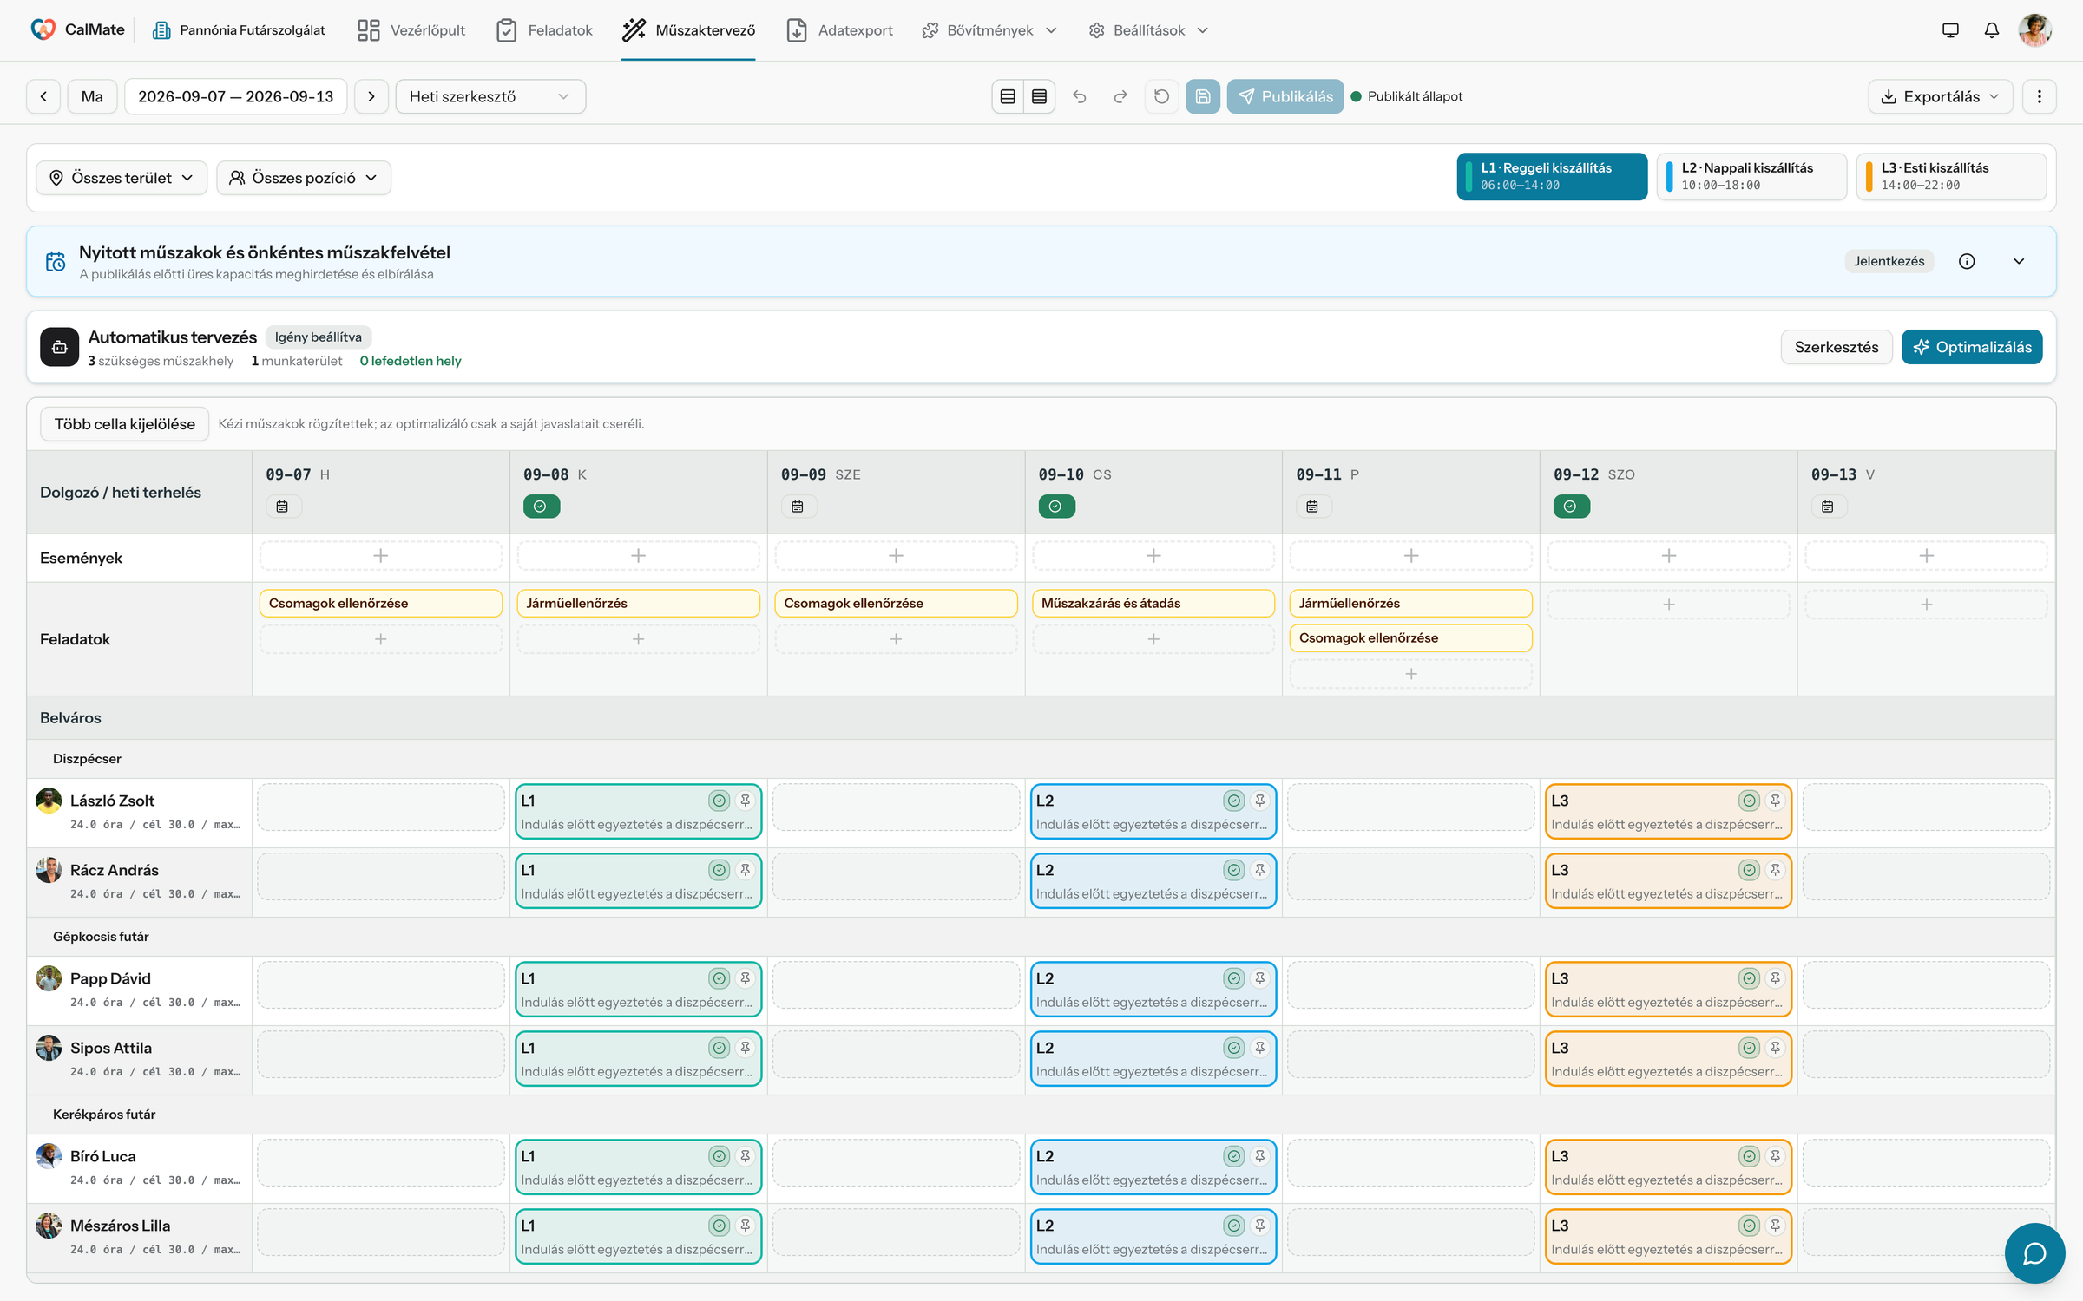Click the Optimalizálás button
Image resolution: width=2083 pixels, height=1301 pixels.
pos(1972,347)
